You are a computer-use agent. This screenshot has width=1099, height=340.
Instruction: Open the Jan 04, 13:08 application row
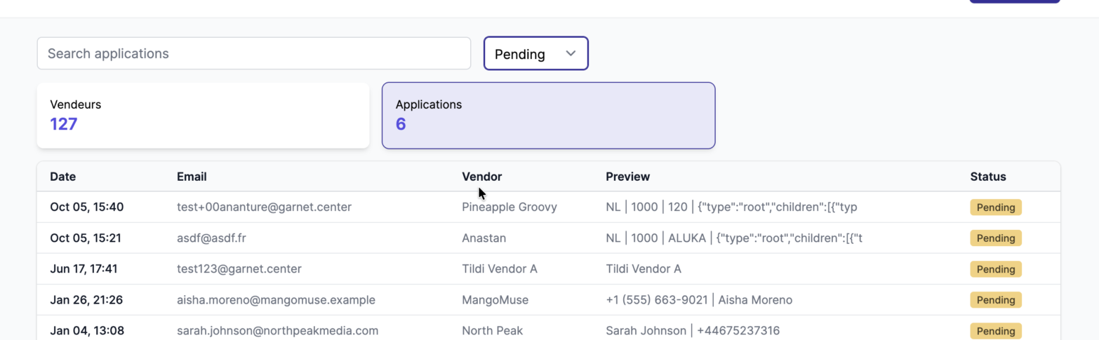click(x=548, y=328)
